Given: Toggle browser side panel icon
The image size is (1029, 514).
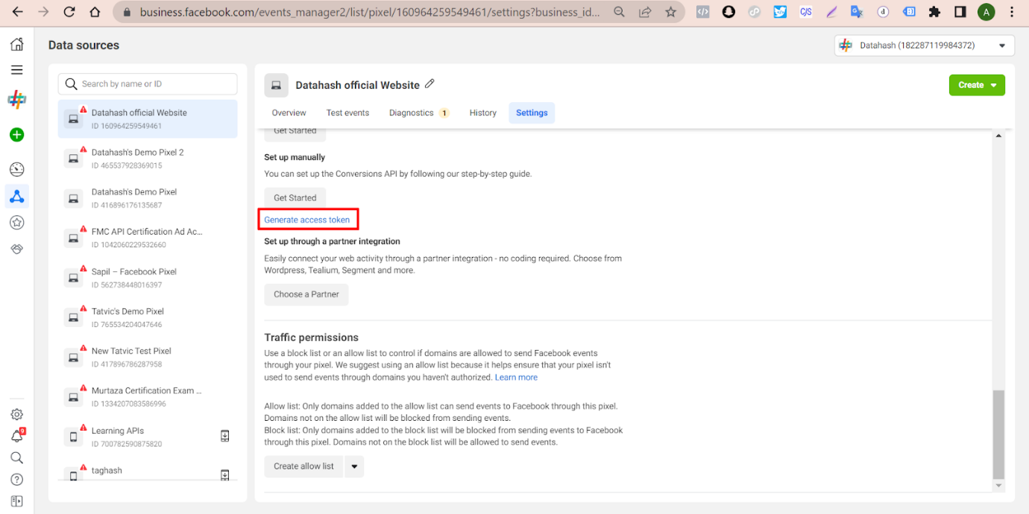Looking at the screenshot, I should pyautogui.click(x=960, y=12).
